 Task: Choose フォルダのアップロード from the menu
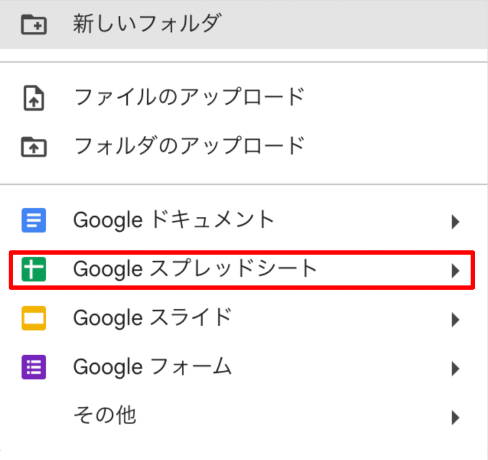coord(189,146)
